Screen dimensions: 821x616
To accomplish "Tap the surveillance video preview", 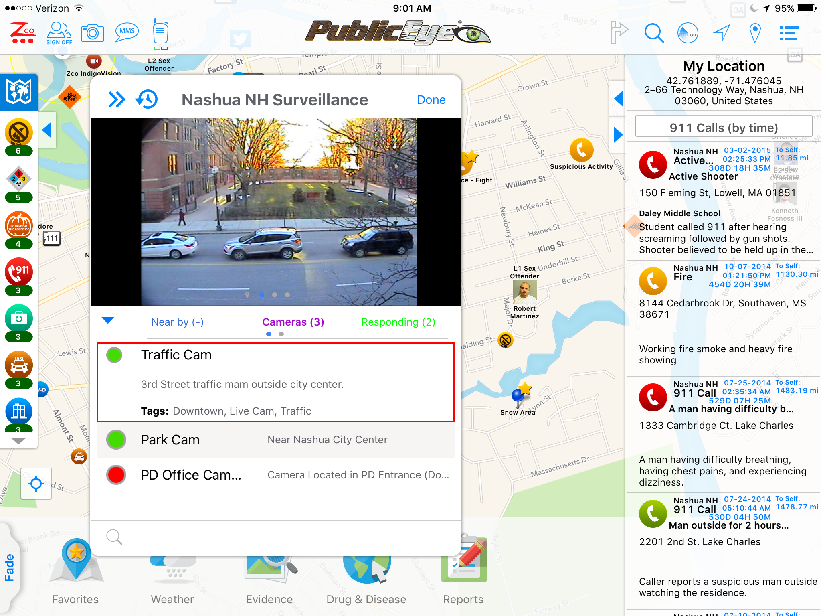I will tap(276, 212).
